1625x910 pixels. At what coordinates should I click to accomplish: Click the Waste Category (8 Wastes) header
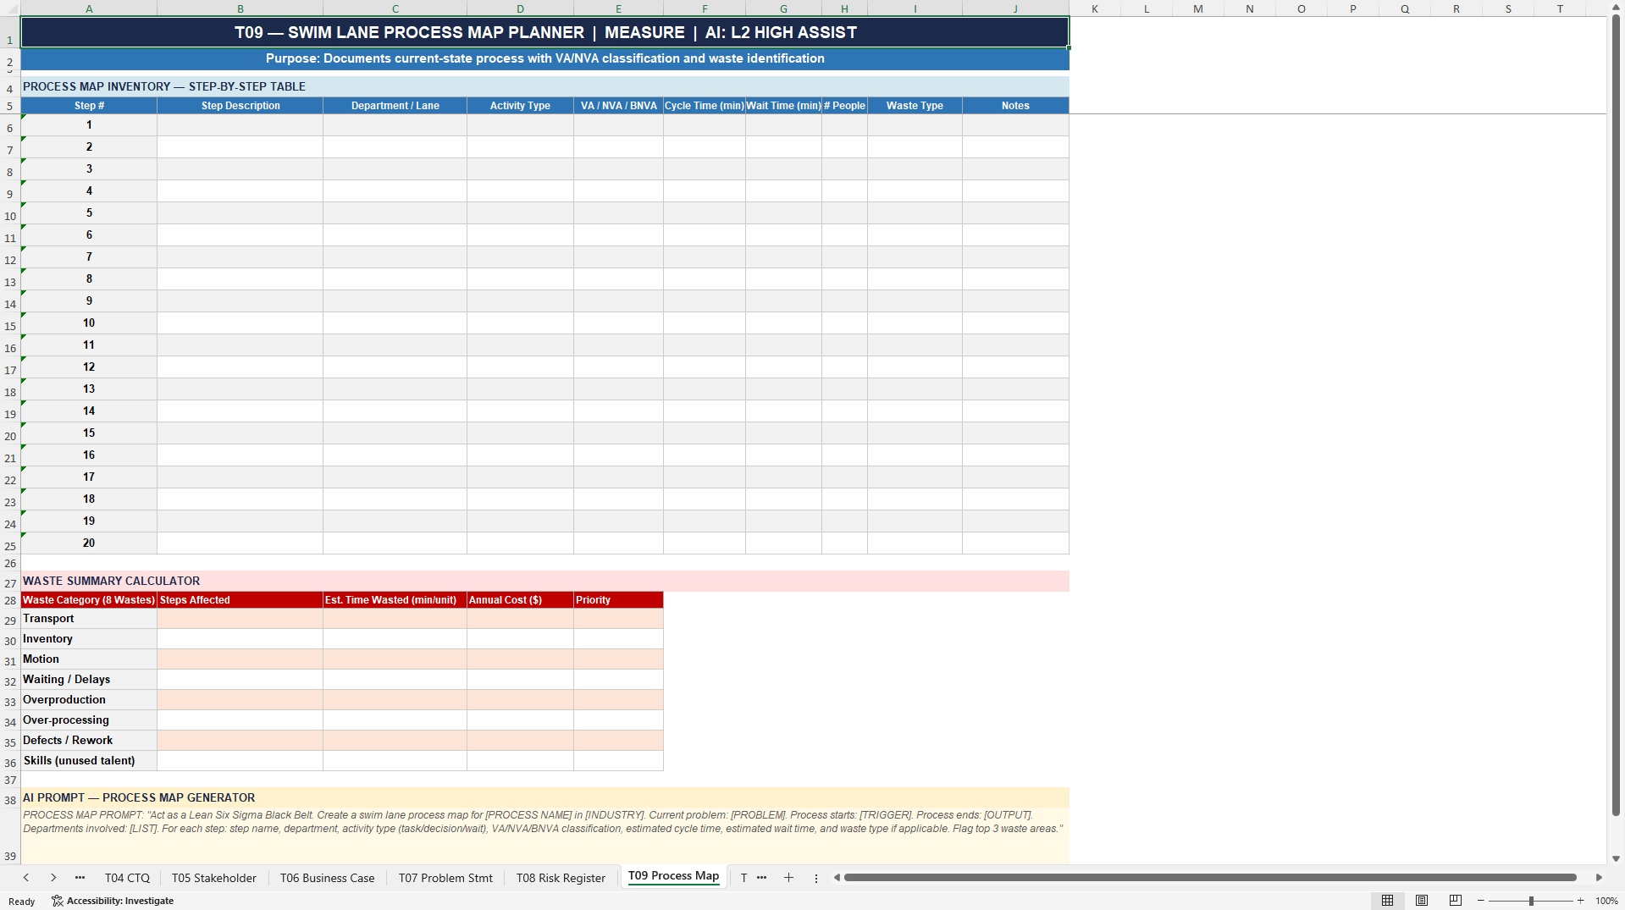pos(89,600)
